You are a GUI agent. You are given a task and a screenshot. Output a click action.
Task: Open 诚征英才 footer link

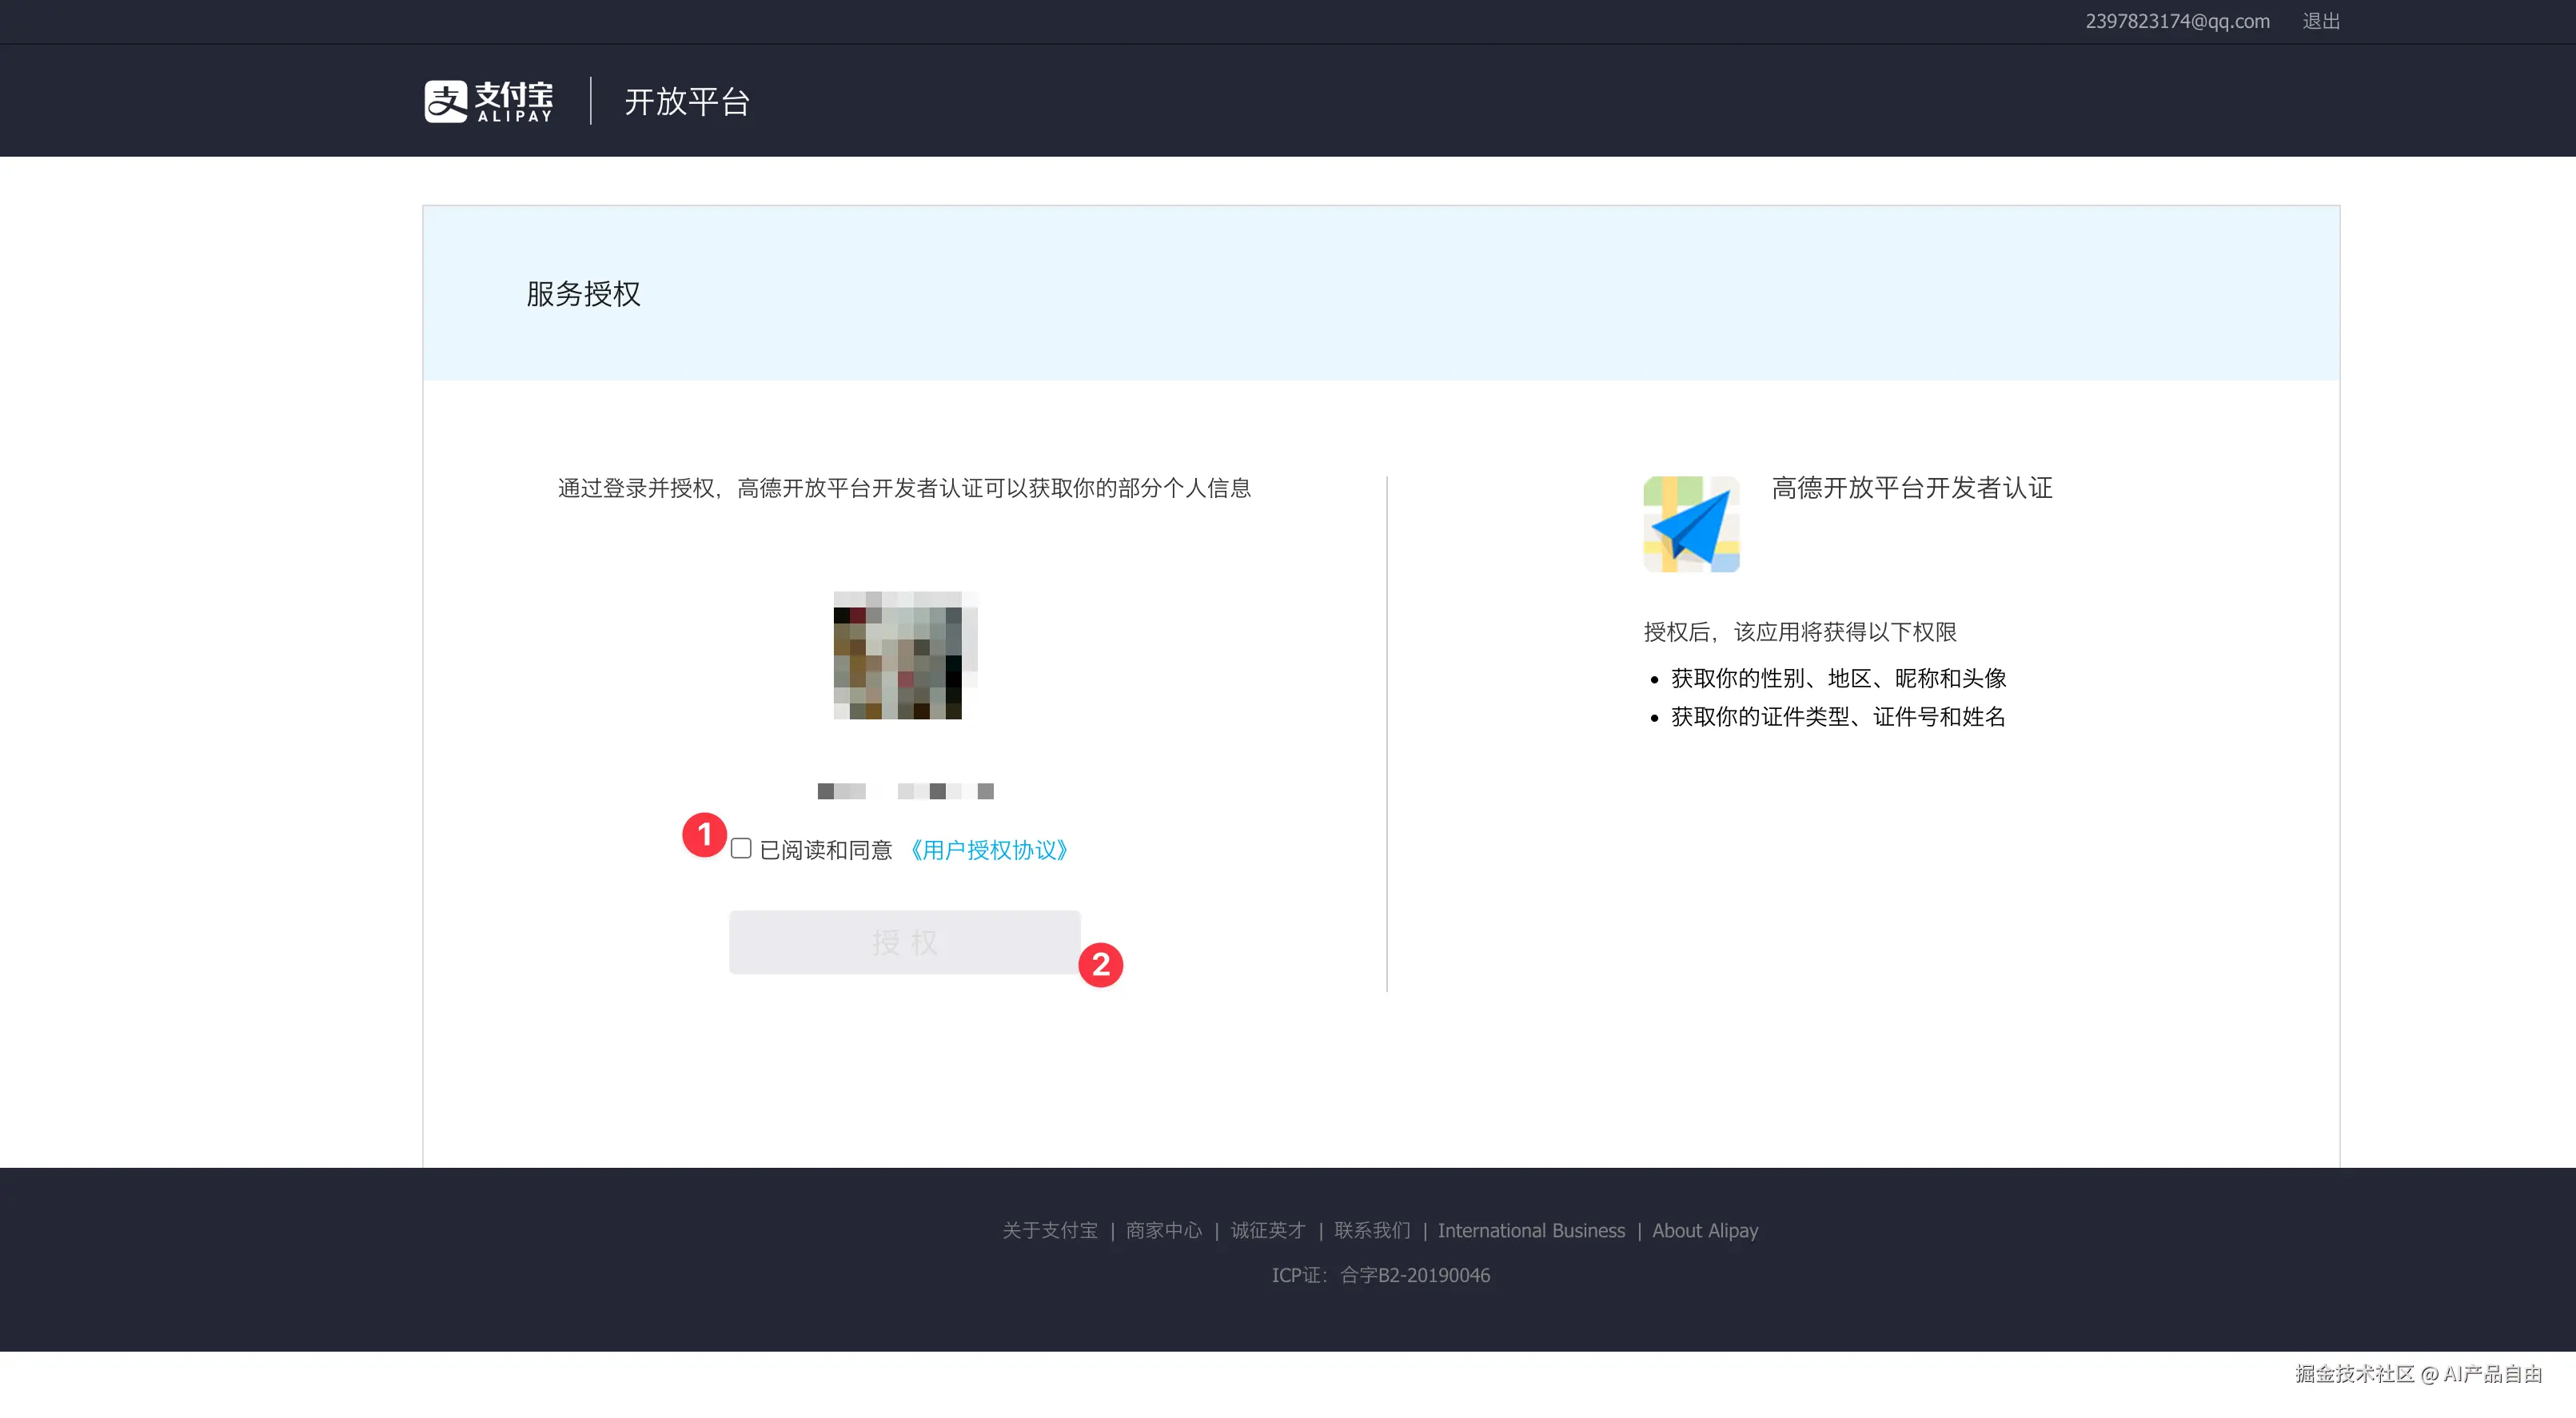pos(1268,1230)
